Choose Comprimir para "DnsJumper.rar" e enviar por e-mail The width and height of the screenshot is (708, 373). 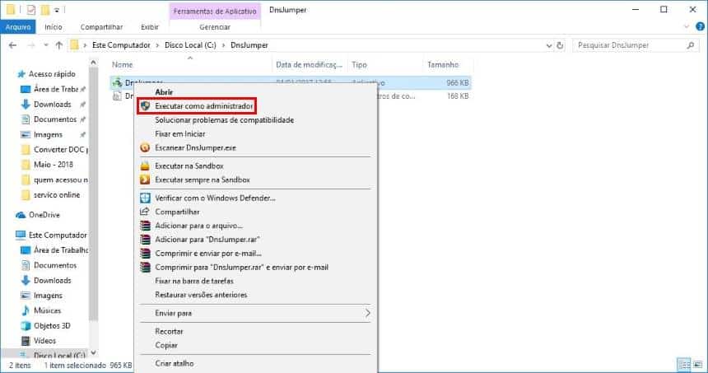click(x=241, y=268)
